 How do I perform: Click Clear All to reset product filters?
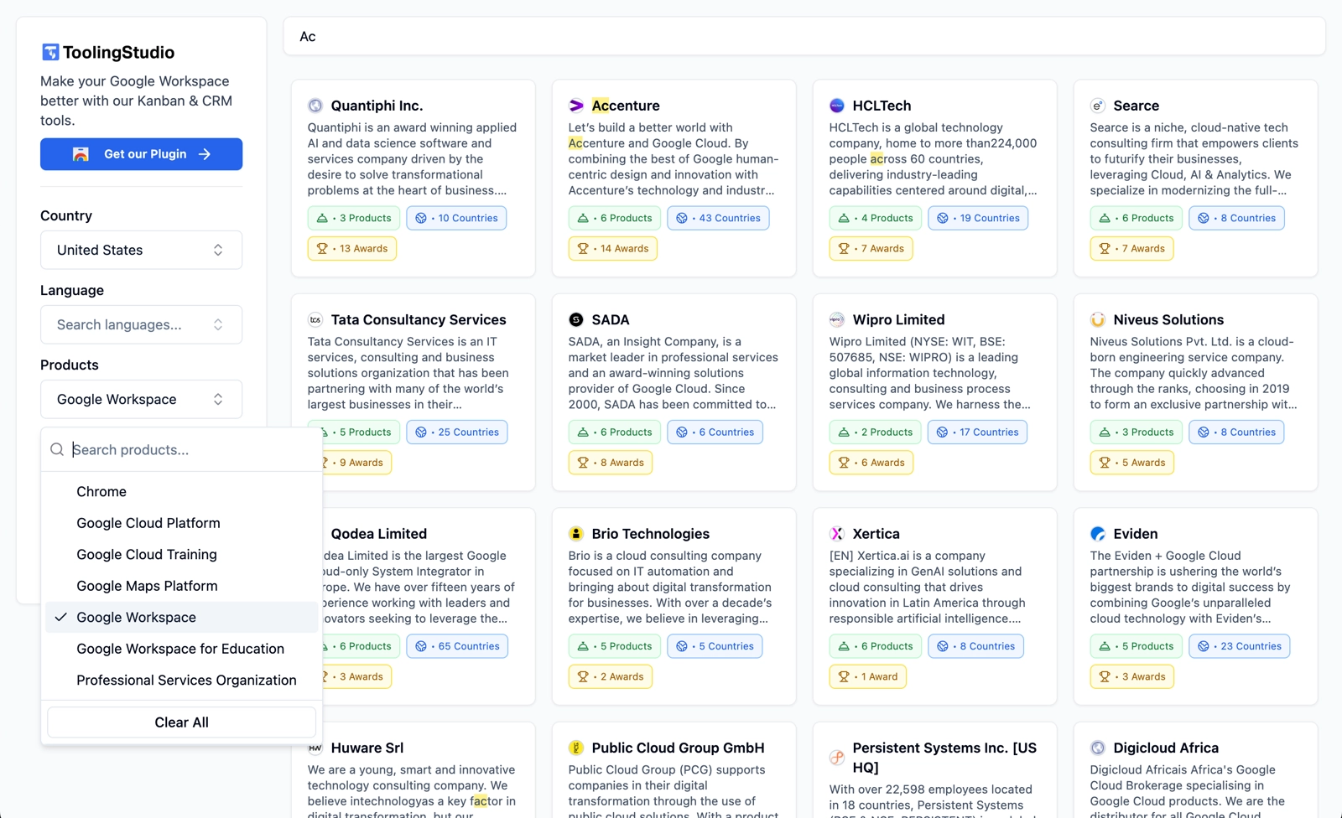coord(180,722)
